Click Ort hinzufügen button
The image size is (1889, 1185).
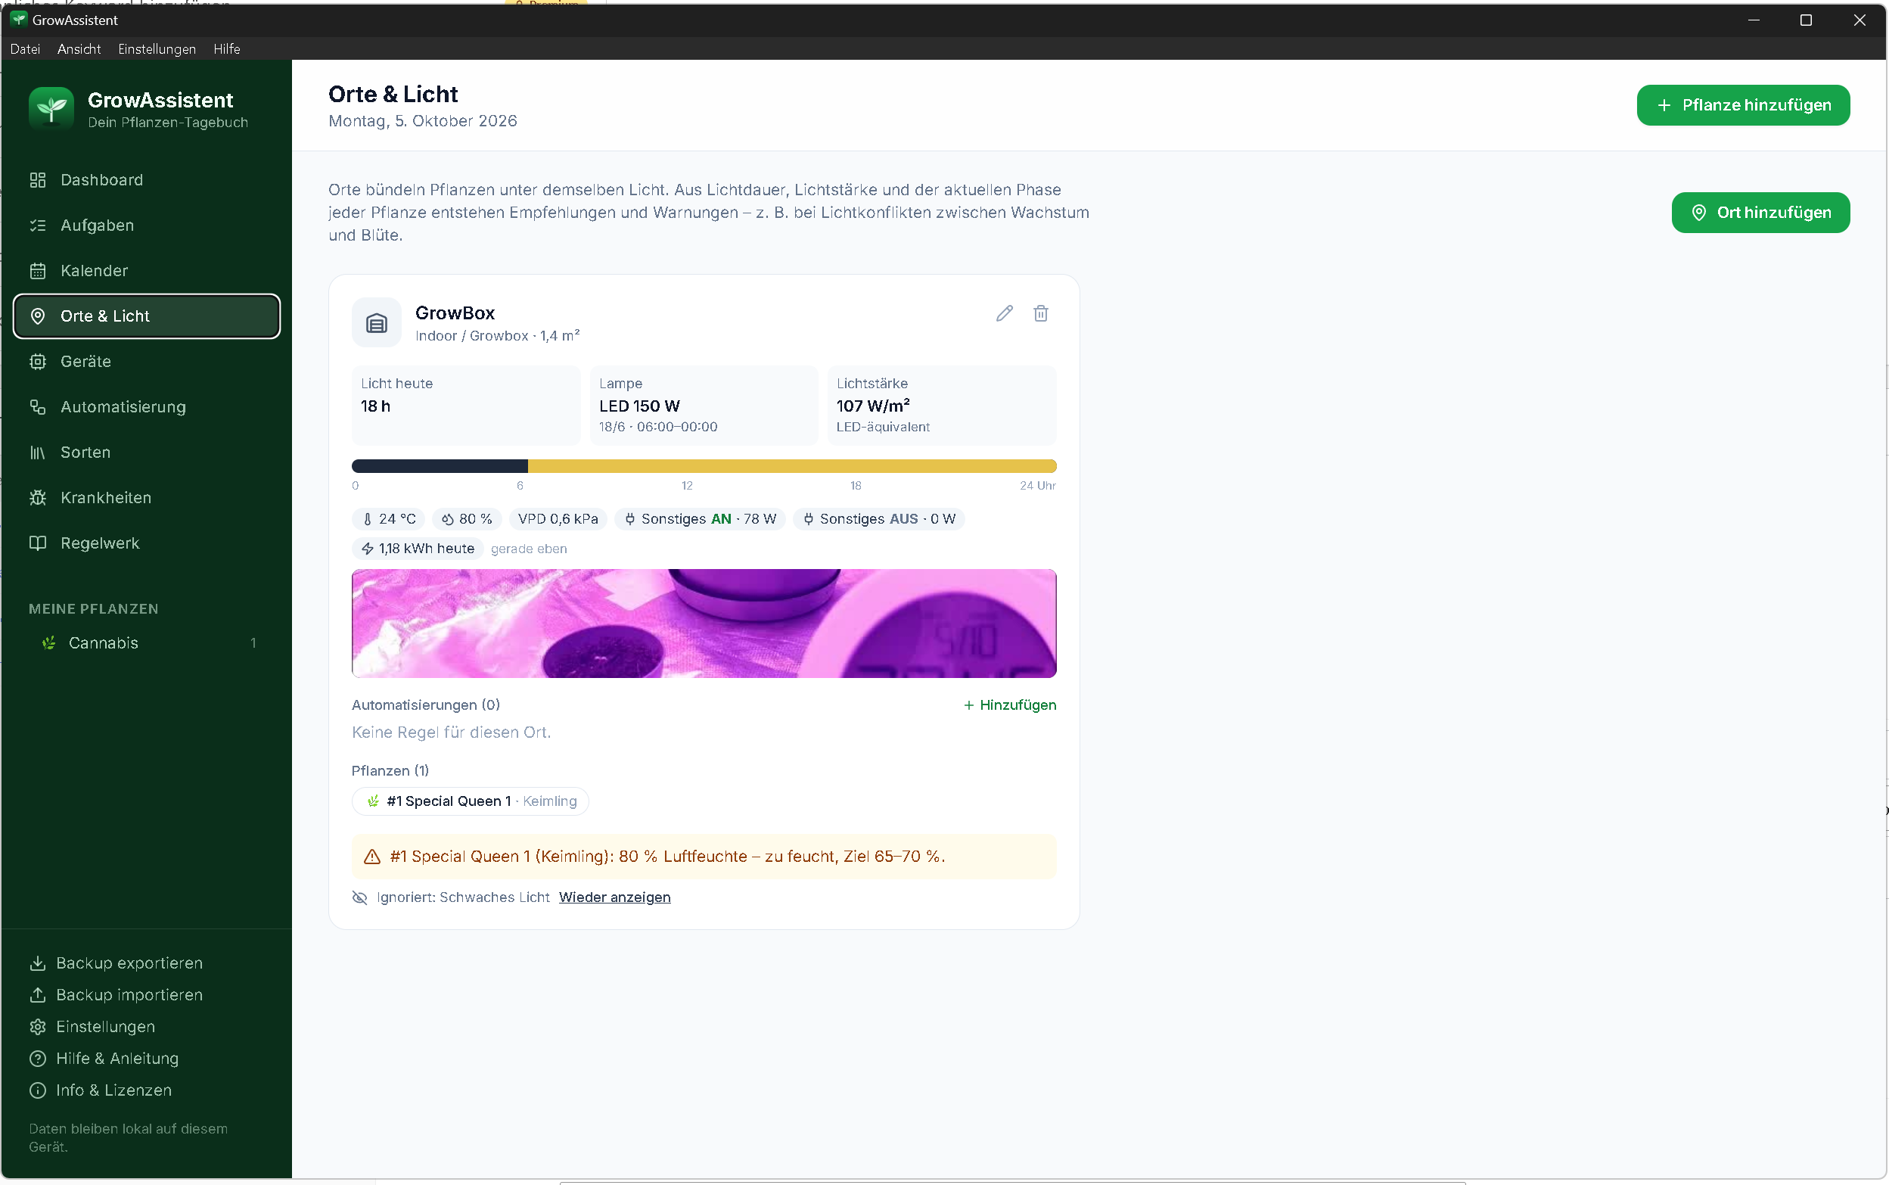tap(1760, 213)
